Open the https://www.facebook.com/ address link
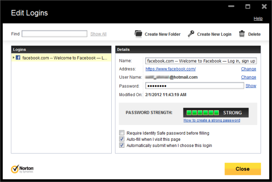 tap(171, 69)
